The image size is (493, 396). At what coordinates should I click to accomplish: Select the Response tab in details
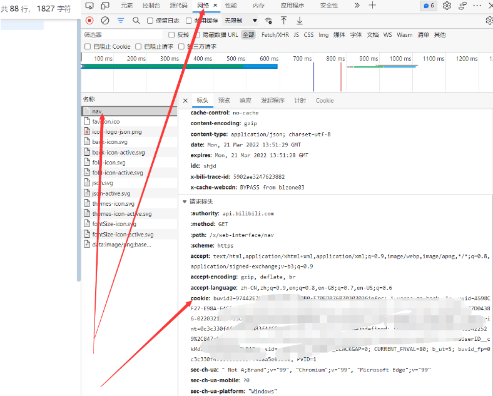pyautogui.click(x=245, y=101)
